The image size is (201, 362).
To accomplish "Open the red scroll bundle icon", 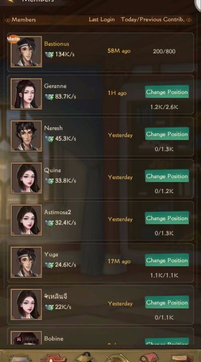I will tap(149, 357).
